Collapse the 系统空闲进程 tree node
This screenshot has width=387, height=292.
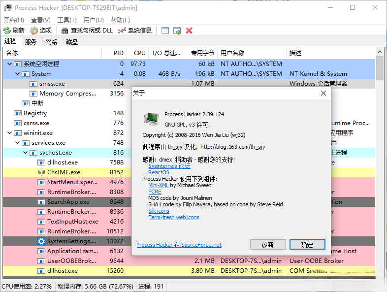click(x=10, y=64)
